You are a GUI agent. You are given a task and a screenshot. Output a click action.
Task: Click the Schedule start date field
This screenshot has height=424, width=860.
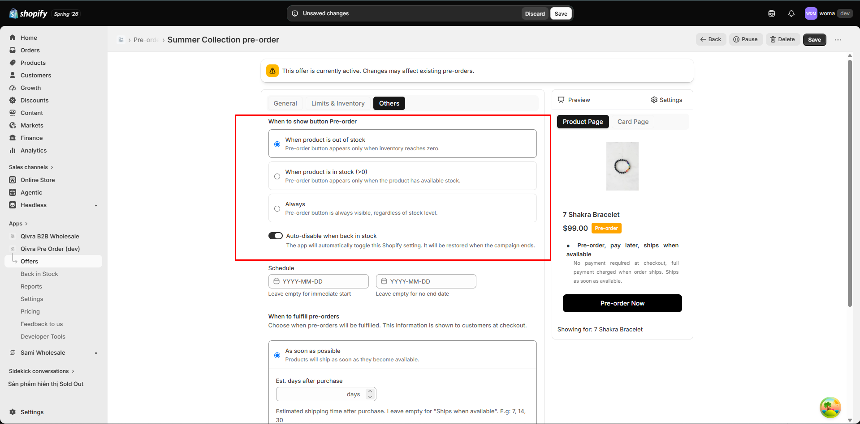tap(319, 281)
